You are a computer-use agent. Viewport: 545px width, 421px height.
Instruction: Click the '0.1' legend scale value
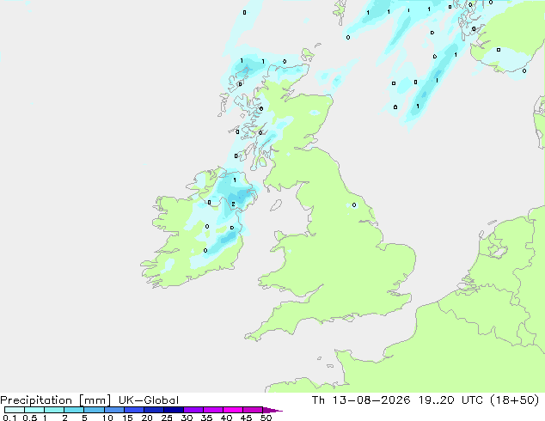coord(9,418)
